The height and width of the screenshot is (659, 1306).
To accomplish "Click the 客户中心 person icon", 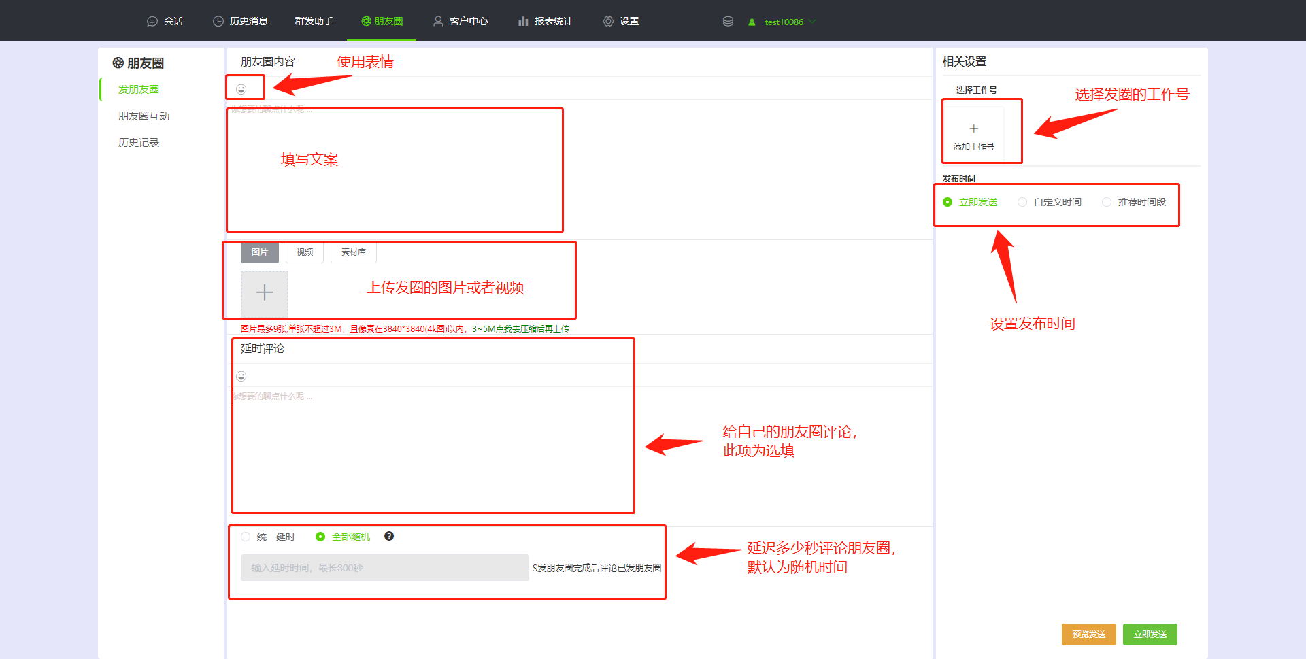I will (439, 22).
